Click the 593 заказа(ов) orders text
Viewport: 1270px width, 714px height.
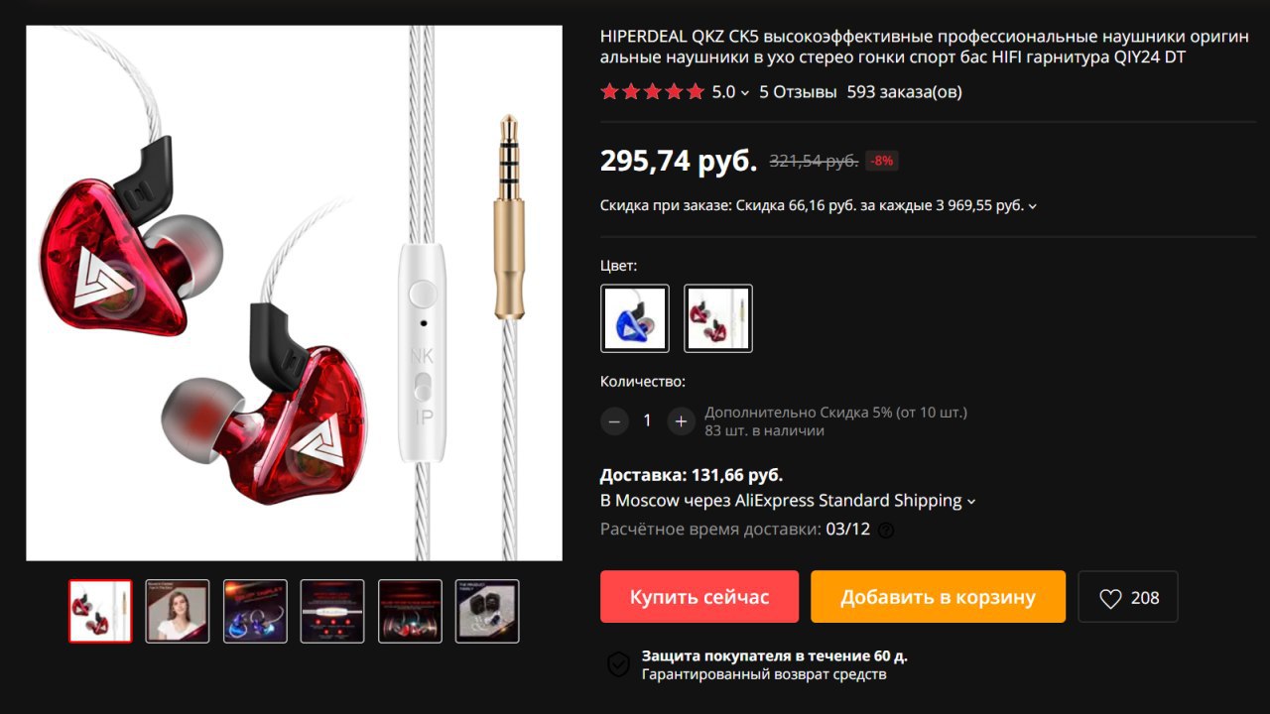(905, 92)
